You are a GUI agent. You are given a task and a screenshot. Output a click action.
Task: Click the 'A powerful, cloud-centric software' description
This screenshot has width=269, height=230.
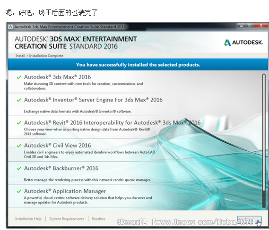coord(88,200)
